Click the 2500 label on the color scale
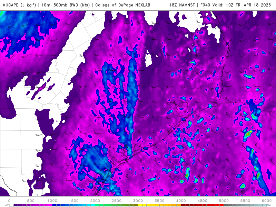The height and width of the screenshot is (207, 276). tap(117, 201)
